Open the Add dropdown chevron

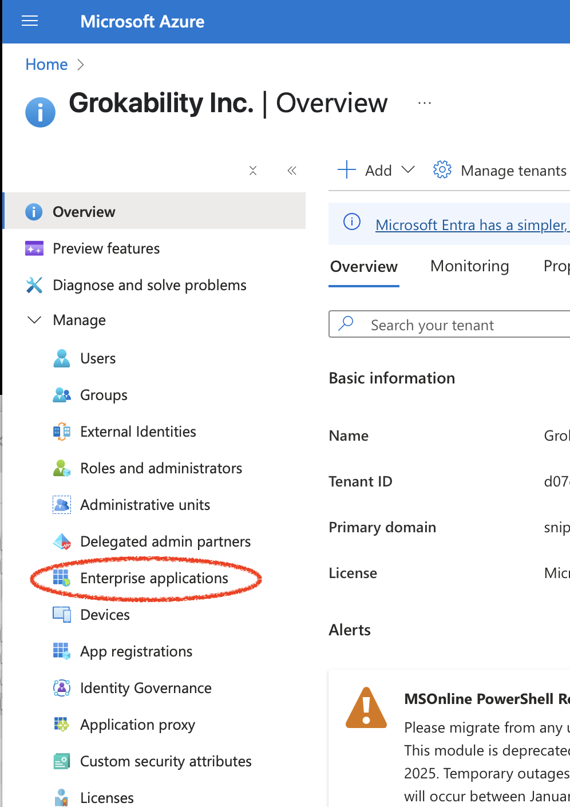tap(408, 170)
